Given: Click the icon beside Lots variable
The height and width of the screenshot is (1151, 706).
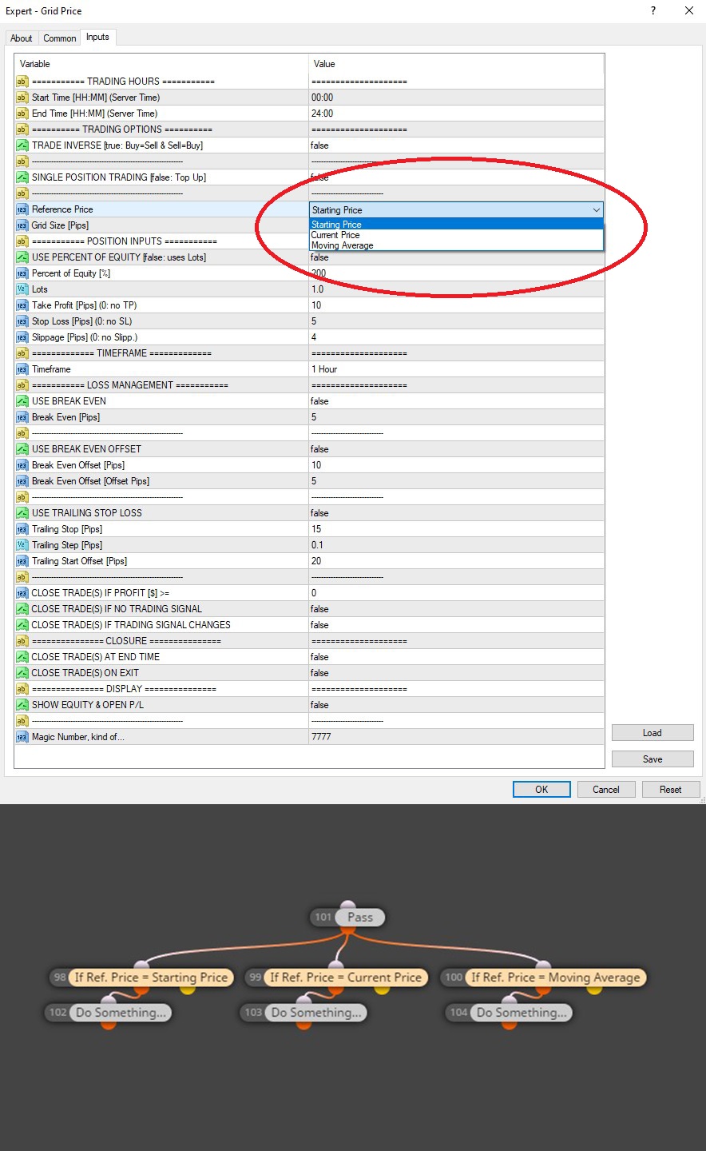Looking at the screenshot, I should 22,289.
